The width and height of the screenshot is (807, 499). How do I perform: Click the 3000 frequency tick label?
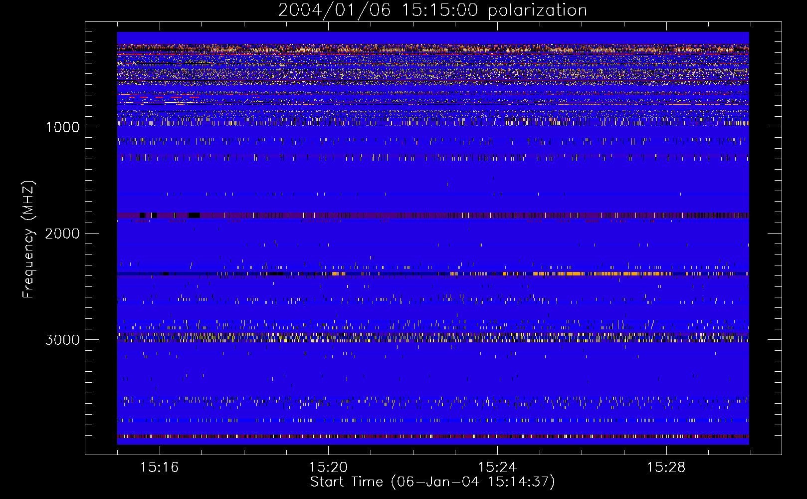point(62,340)
